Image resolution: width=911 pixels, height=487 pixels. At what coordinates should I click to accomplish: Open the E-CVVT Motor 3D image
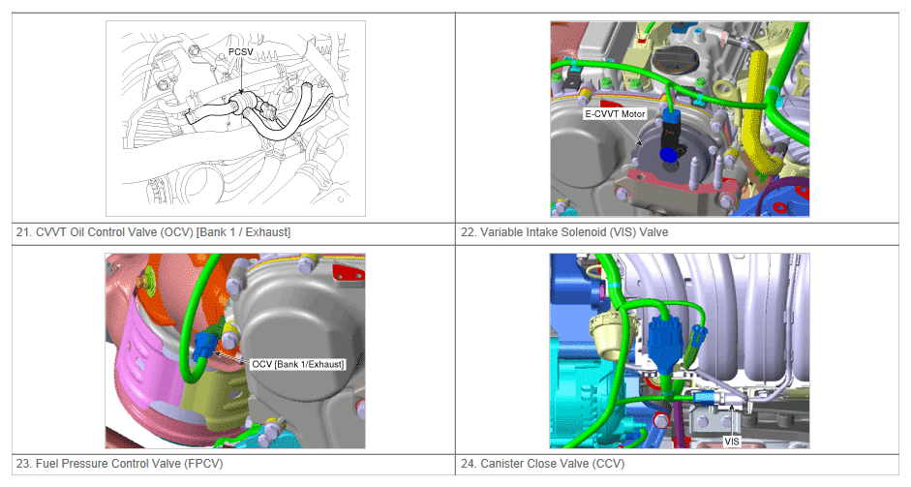(x=679, y=118)
